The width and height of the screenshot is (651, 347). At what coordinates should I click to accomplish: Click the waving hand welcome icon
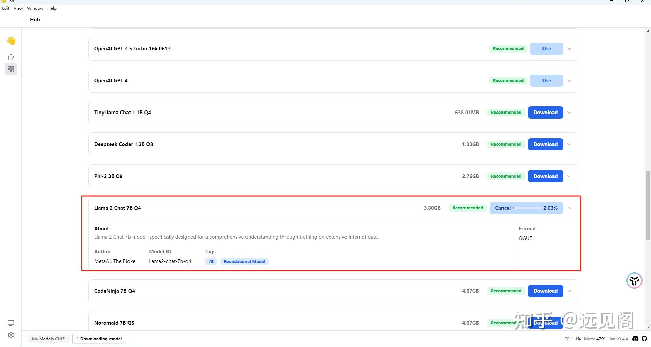click(x=11, y=41)
